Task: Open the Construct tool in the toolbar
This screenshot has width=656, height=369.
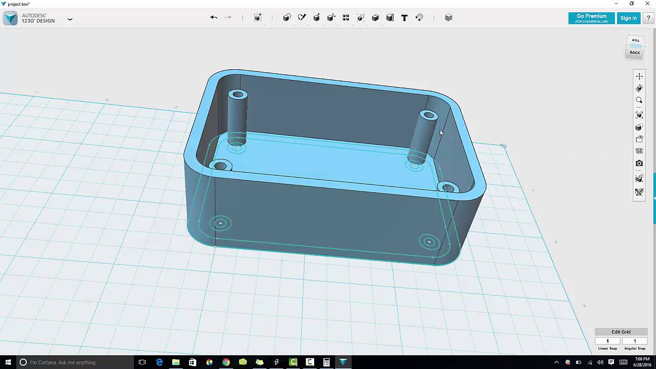Action: point(317,17)
